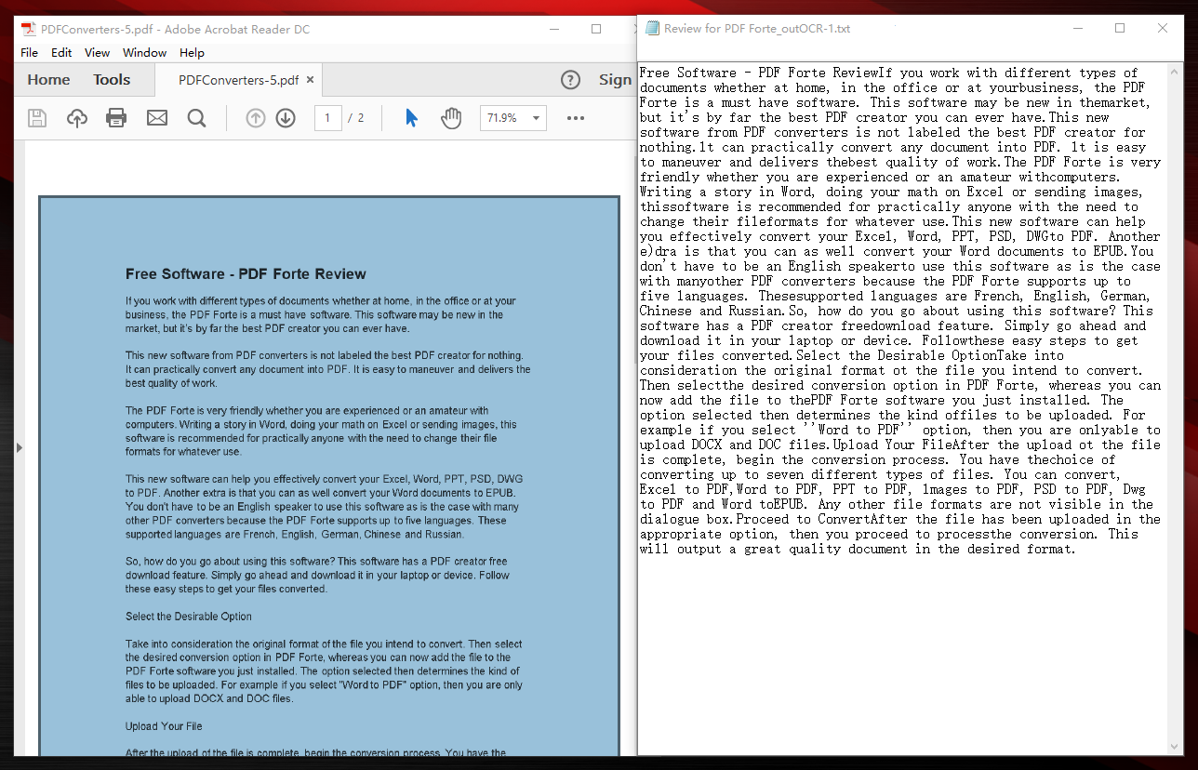1198x770 pixels.
Task: Close the Review for PDF Forte text window
Action: click(1163, 29)
